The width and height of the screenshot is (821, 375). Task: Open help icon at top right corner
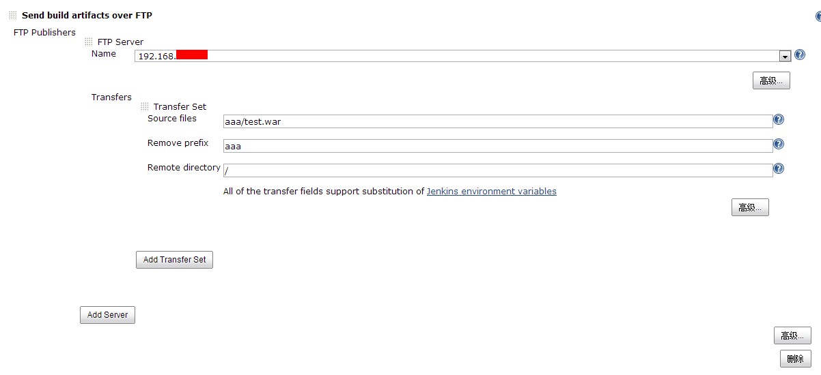(x=818, y=16)
